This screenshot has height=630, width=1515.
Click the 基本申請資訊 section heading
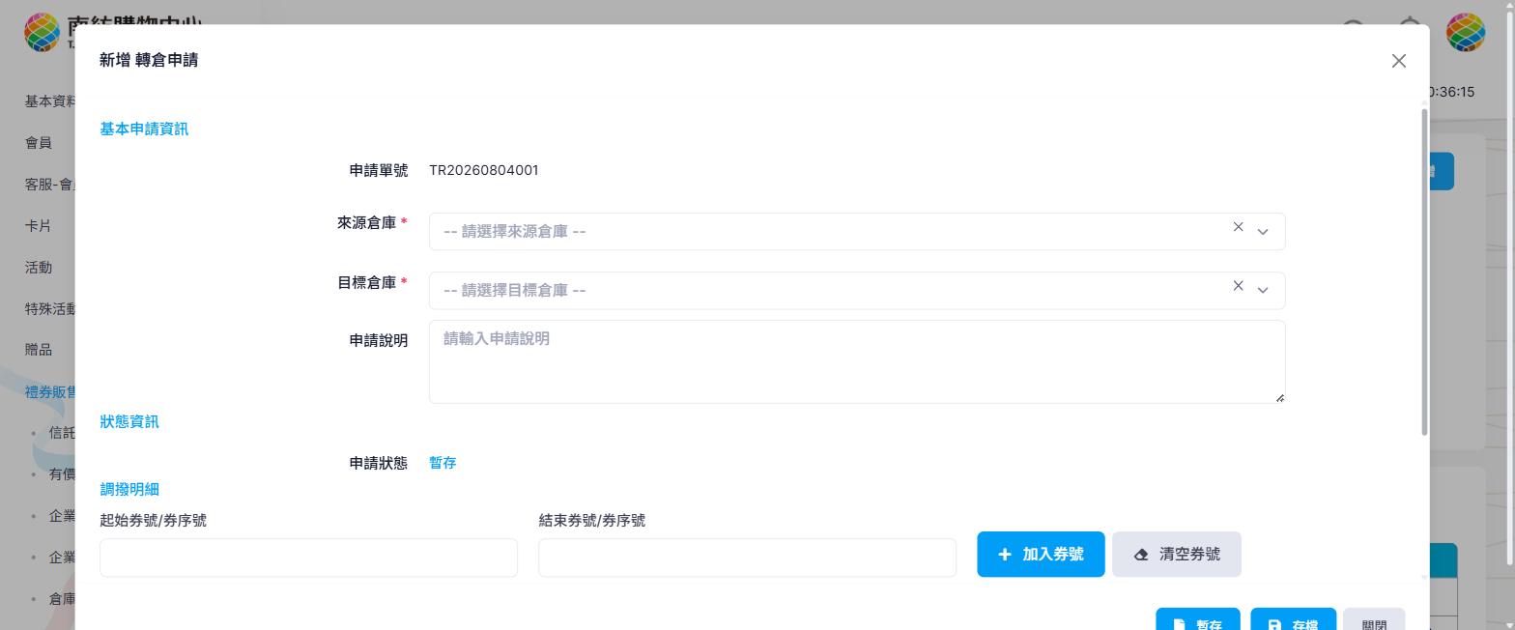pyautogui.click(x=144, y=129)
